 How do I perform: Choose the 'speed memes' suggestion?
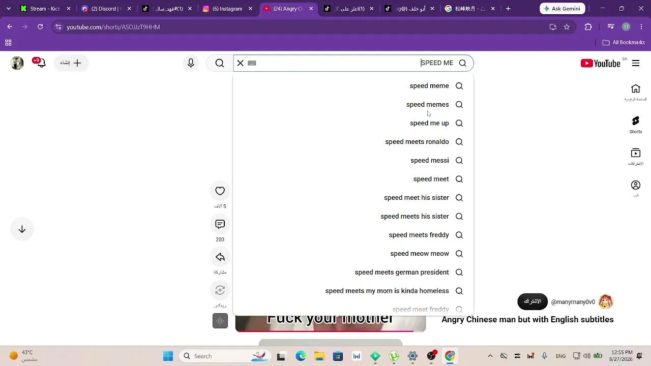(353, 105)
